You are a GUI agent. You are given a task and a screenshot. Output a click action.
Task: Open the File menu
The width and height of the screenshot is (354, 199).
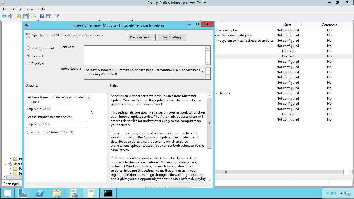[x=6, y=9]
